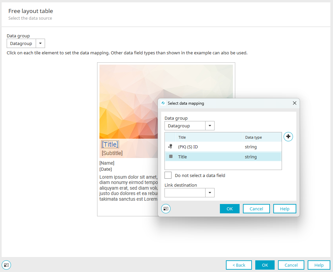The image size is (333, 272).
Task: Click the [Date] tile element
Action: pyautogui.click(x=105, y=169)
